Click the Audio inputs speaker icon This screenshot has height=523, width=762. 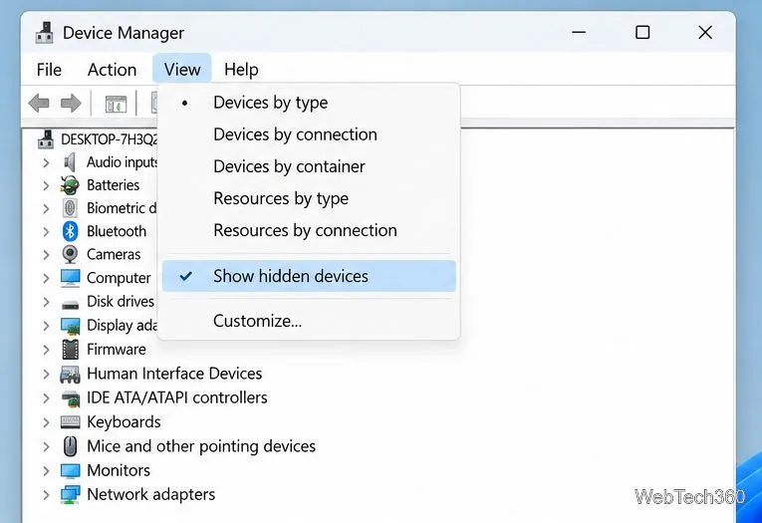click(x=70, y=162)
